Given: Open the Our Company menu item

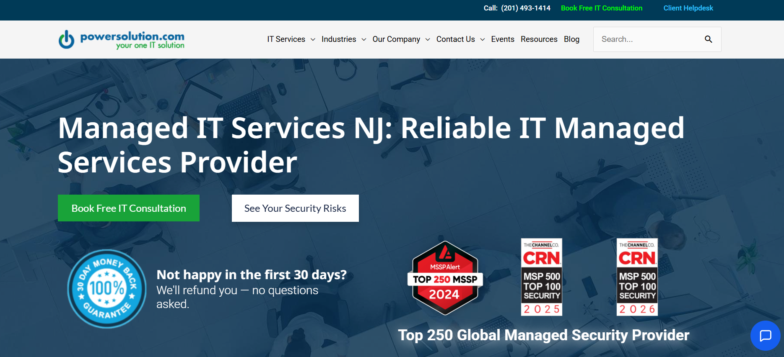Looking at the screenshot, I should click(396, 39).
